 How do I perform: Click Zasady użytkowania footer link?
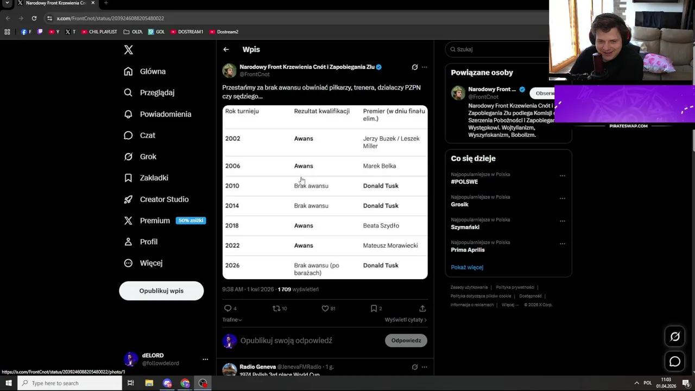[469, 287]
